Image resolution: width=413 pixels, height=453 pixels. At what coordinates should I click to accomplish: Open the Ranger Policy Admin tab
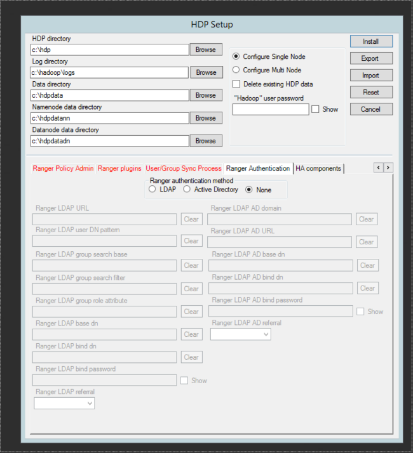[63, 168]
